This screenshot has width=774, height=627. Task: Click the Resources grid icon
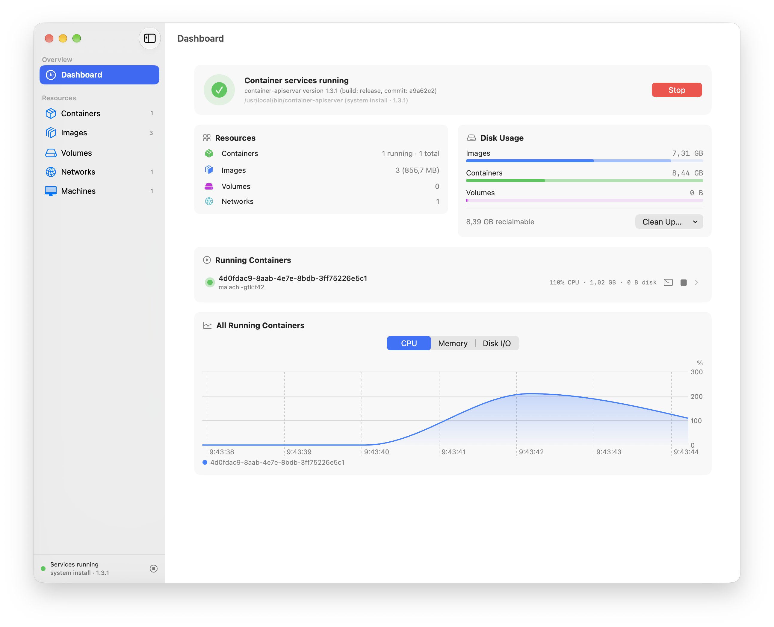point(207,138)
